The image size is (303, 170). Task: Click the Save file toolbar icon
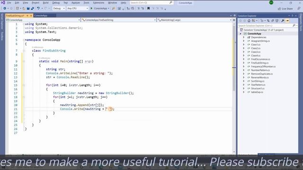[x=28, y=8]
